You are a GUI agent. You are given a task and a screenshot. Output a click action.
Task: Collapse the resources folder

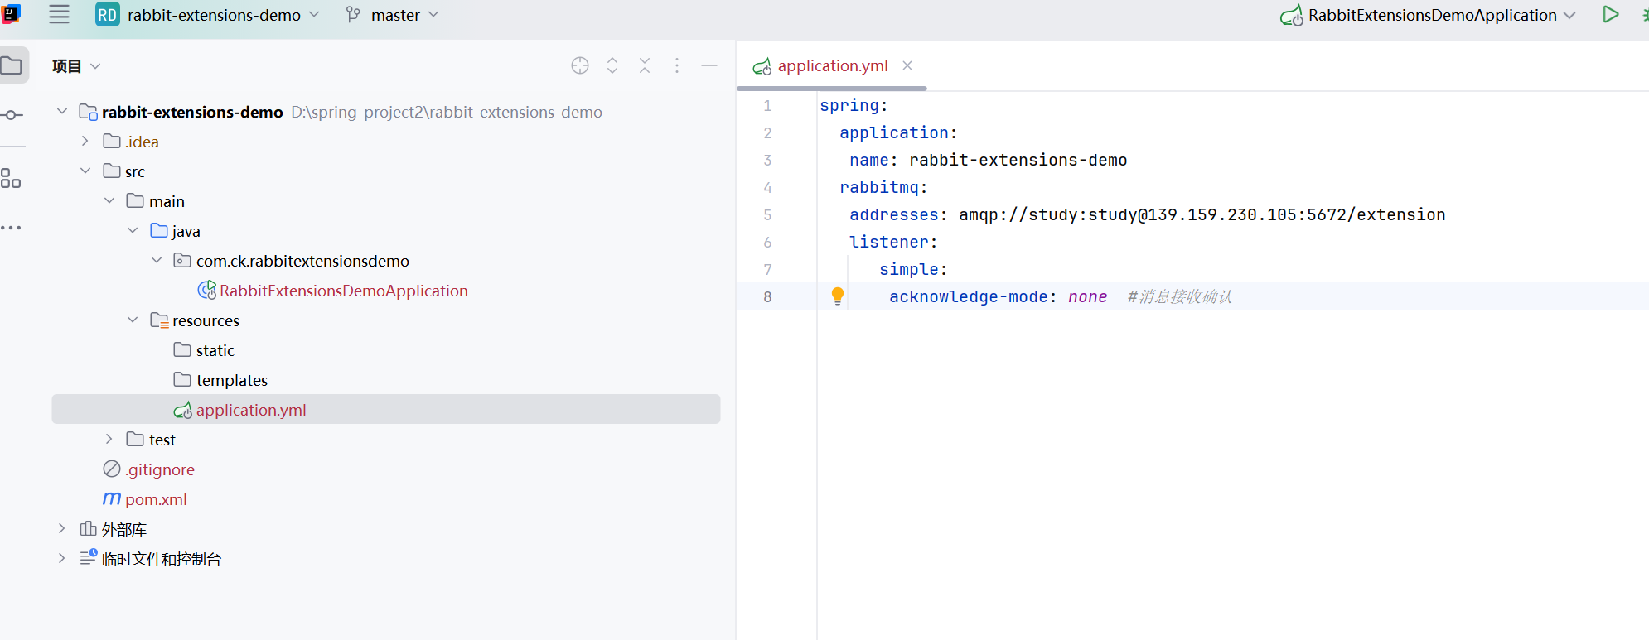tap(133, 320)
